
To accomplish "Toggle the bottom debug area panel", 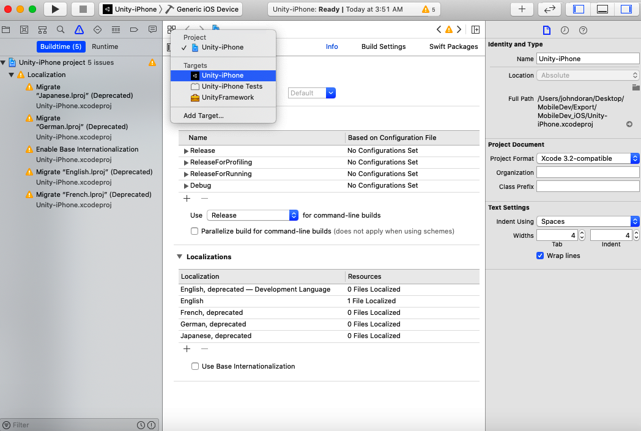I will point(602,9).
